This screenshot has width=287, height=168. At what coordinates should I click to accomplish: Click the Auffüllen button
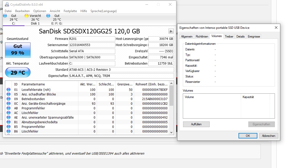pyautogui.click(x=196, y=124)
